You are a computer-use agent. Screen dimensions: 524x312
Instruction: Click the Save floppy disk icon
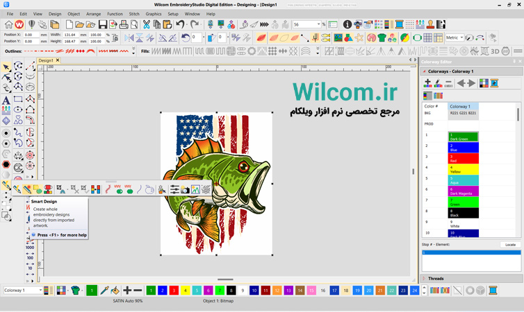[x=103, y=24]
